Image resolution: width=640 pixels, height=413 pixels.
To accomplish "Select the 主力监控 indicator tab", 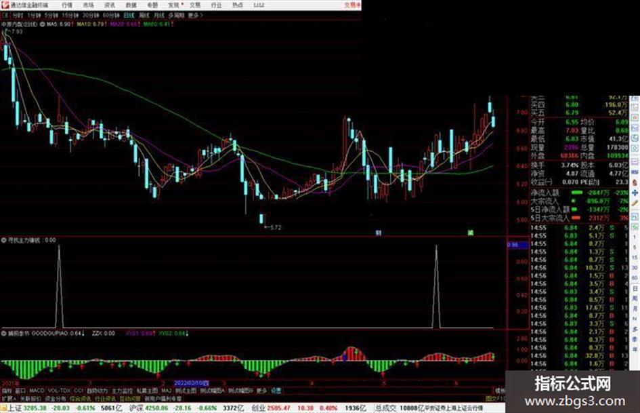I will click(122, 391).
